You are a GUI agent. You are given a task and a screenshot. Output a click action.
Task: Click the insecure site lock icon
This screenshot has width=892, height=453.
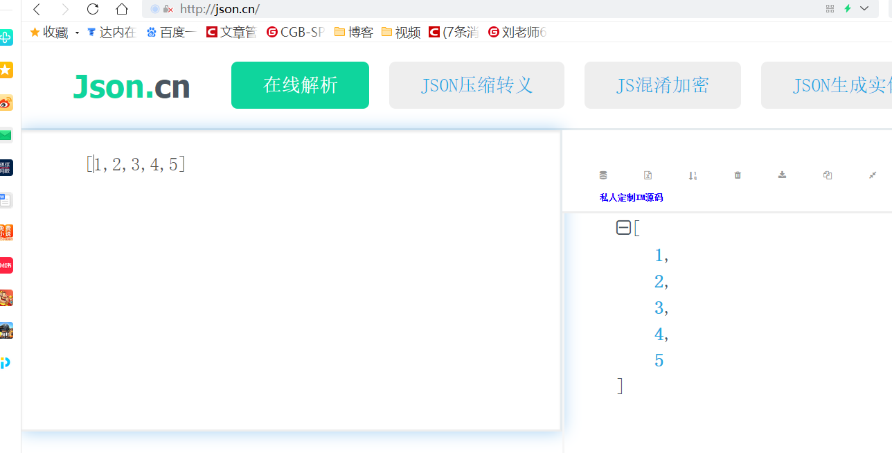coord(168,9)
